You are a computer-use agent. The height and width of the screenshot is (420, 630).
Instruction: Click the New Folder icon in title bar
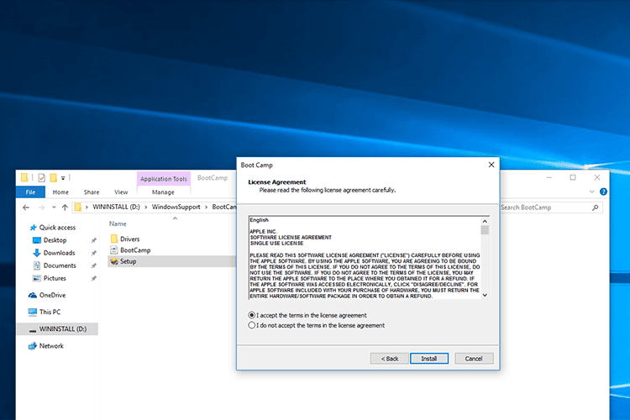53,177
